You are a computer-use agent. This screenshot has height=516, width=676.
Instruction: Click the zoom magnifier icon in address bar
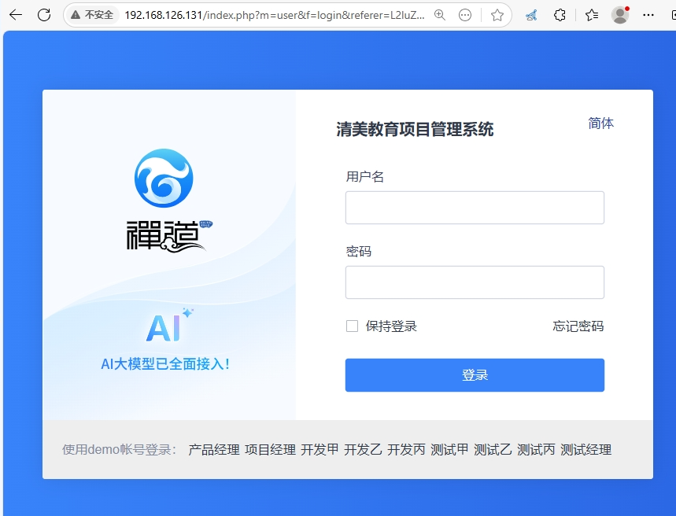(440, 15)
